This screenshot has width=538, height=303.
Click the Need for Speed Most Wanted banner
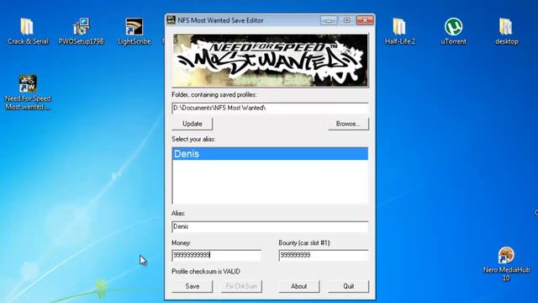(270, 60)
